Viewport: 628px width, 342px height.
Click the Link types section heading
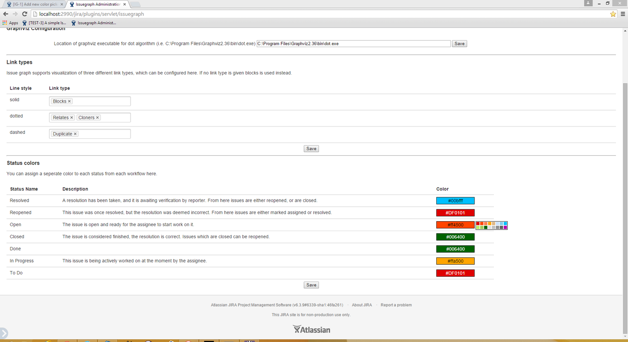tap(19, 62)
